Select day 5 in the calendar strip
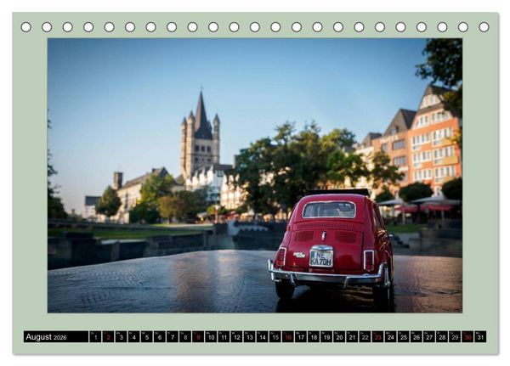Image resolution: width=510 pixels, height=366 pixels. point(147,337)
